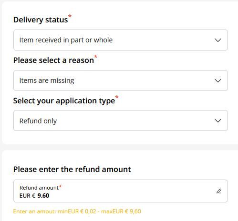Click the yellow min/max amount hint text

(77, 211)
